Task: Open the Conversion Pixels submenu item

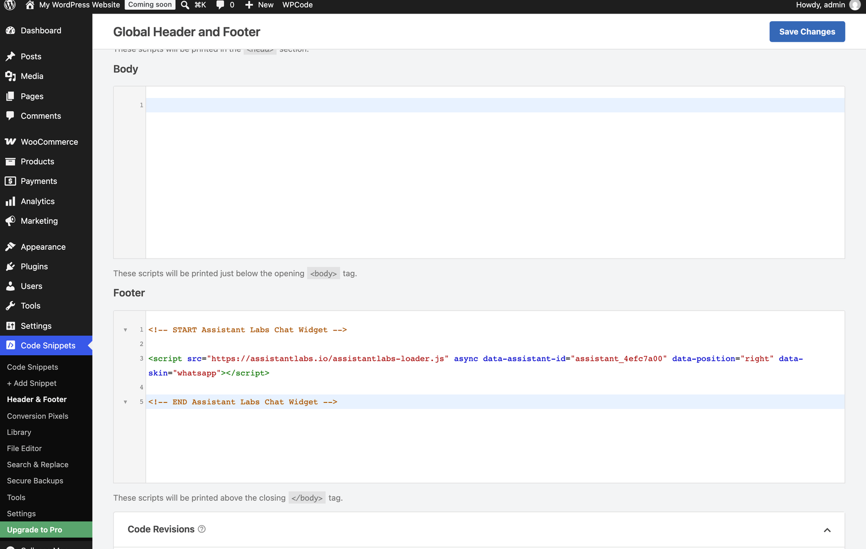Action: coord(38,416)
